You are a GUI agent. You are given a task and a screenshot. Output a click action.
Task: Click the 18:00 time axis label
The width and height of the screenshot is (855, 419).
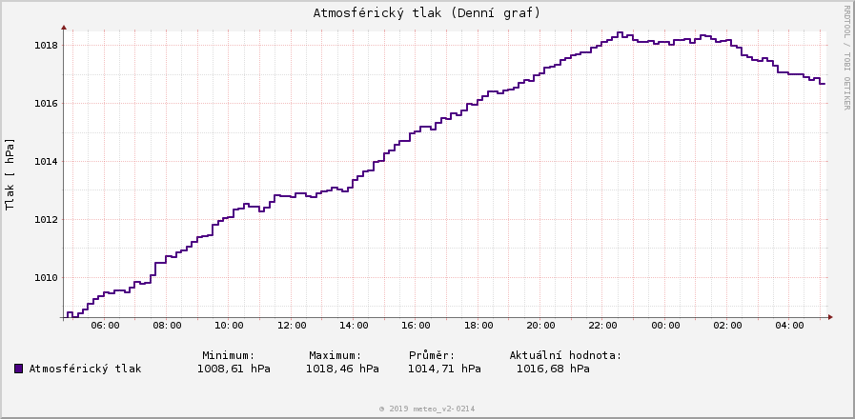click(x=478, y=326)
